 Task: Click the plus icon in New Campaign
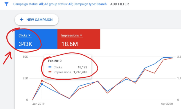click(x=21, y=19)
